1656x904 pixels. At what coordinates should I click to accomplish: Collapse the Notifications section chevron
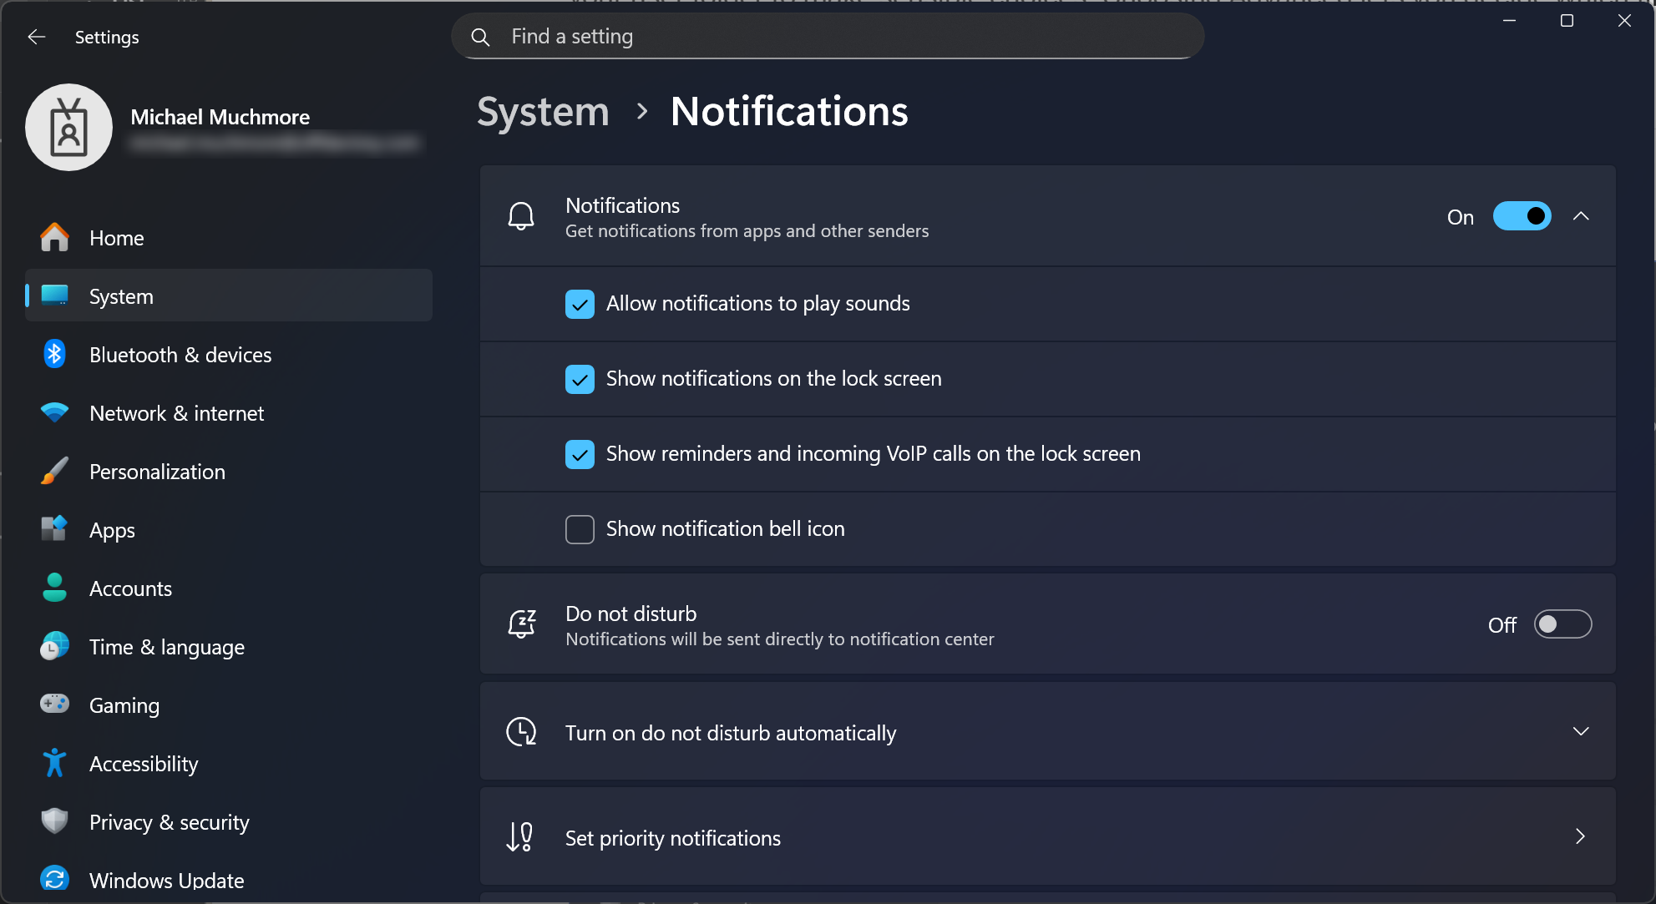(1581, 215)
